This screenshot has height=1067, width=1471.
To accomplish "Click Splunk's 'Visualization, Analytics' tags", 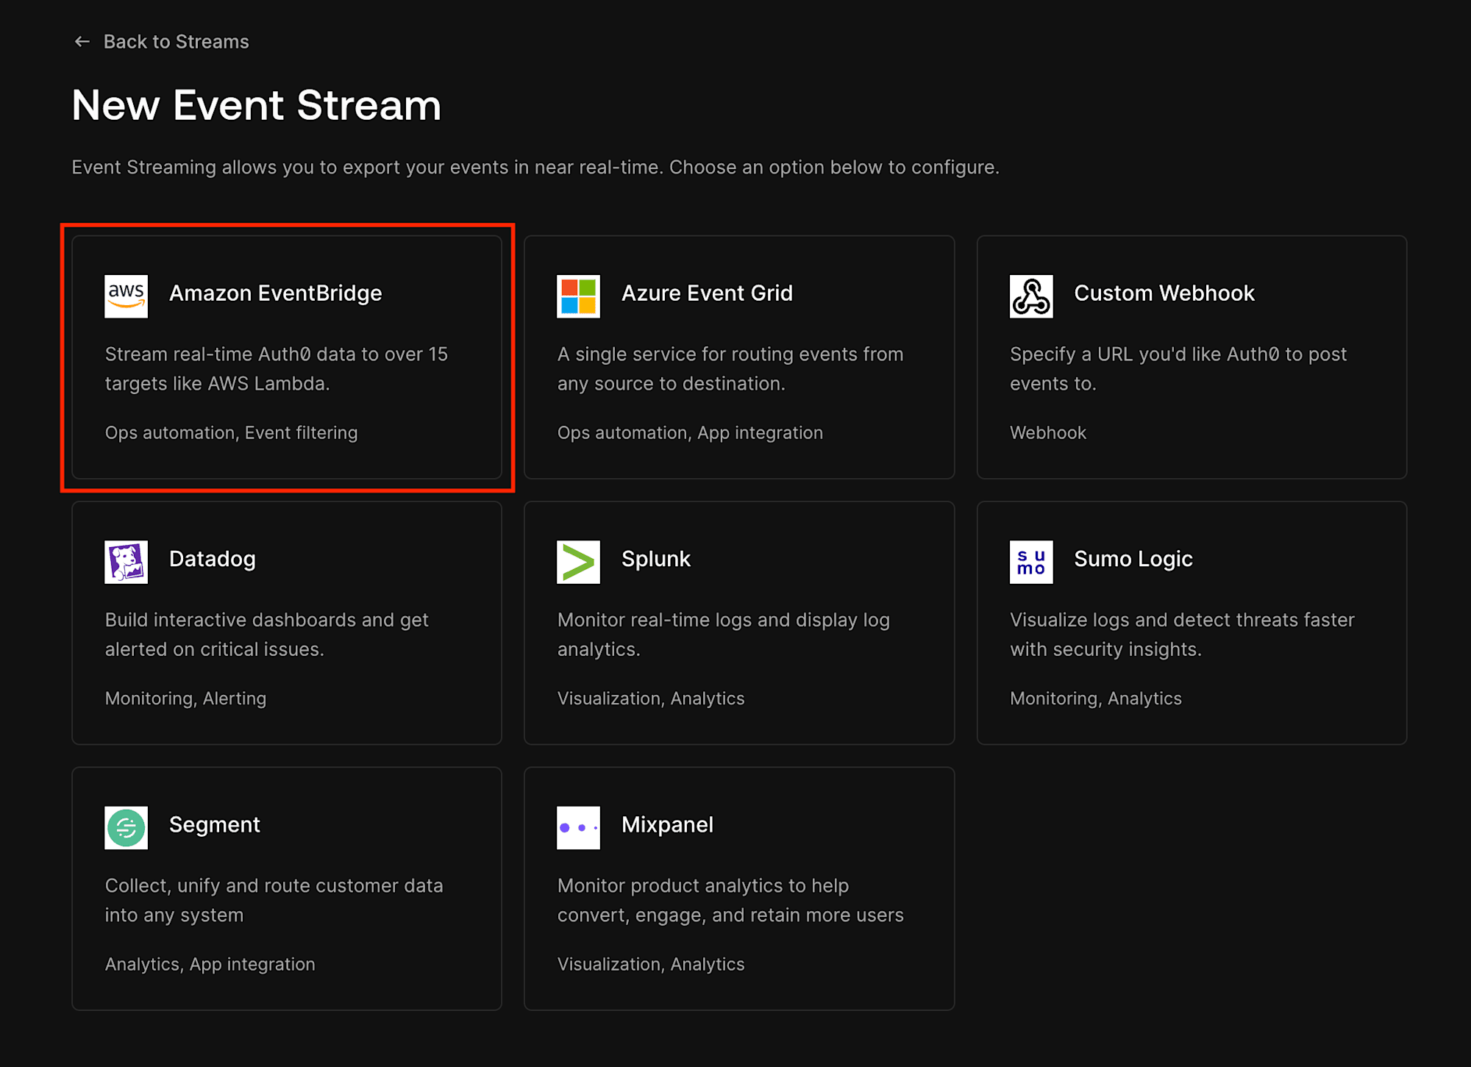I will (651, 699).
